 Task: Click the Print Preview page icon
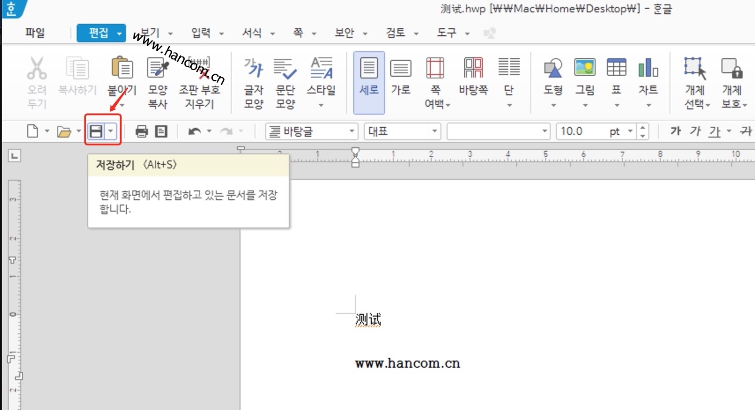coord(161,131)
